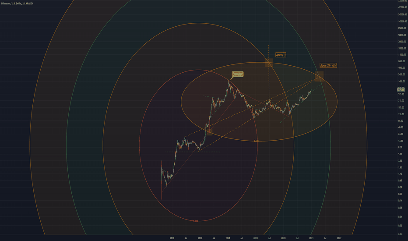The width and height of the screenshot is (408, 241).
Task: Click the 110.00 price axis label
Action: (401, 114)
